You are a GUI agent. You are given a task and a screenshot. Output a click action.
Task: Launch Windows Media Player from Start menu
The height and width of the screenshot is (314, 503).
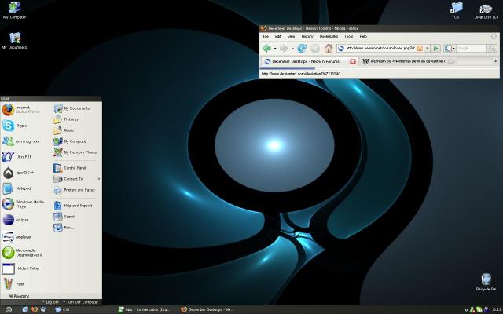pos(23,204)
